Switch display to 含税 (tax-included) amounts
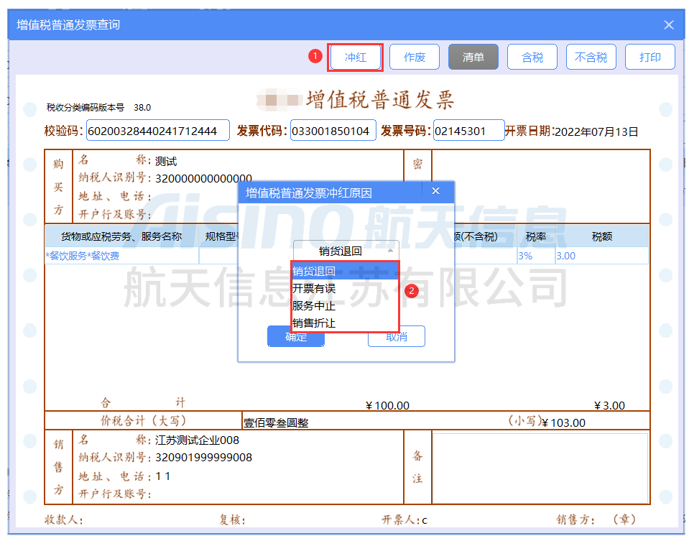 tap(532, 56)
